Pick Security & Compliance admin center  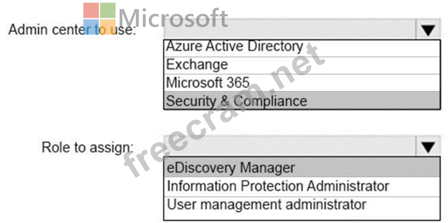(302, 101)
